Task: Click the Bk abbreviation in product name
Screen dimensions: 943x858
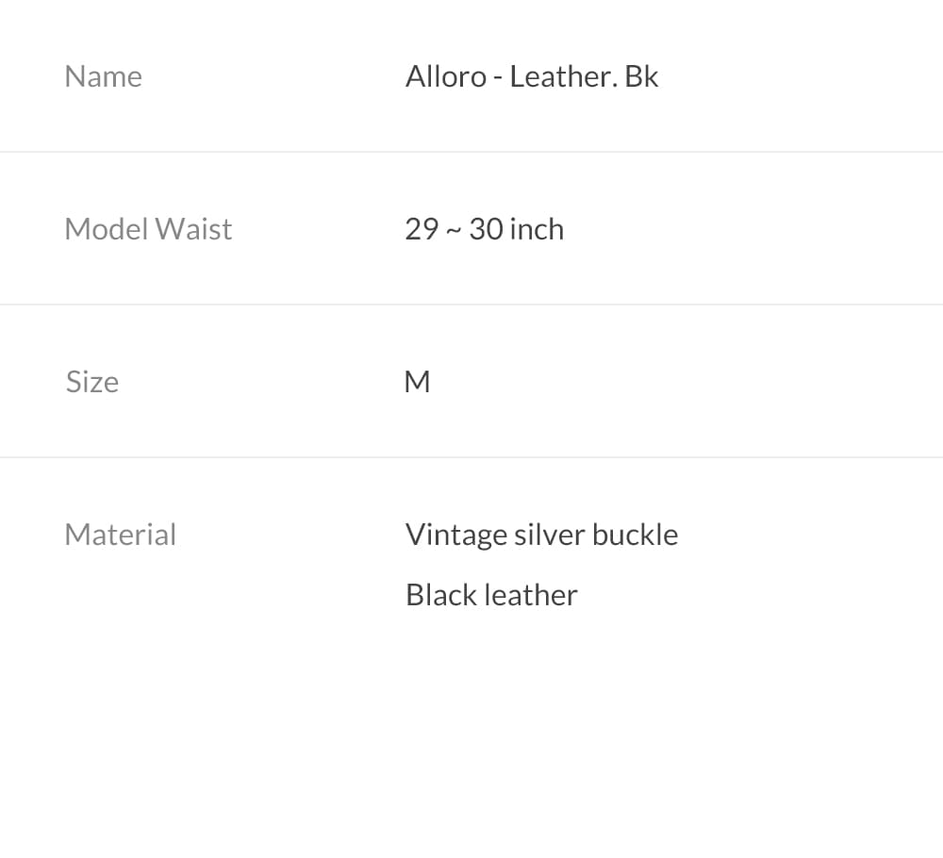Action: (x=641, y=77)
